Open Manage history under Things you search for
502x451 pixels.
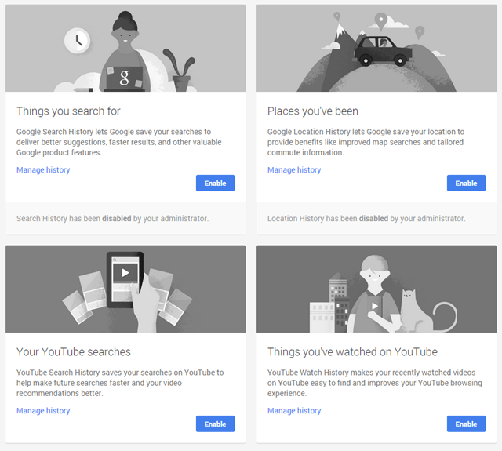pyautogui.click(x=43, y=170)
